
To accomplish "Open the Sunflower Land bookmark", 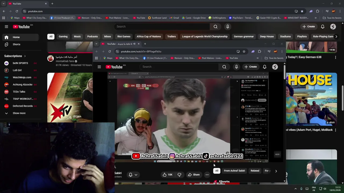I will [157, 18].
